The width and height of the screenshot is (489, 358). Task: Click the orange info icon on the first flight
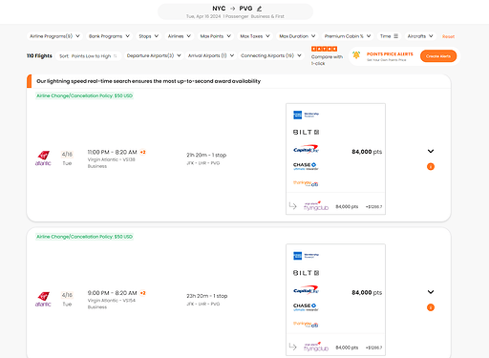point(431,166)
